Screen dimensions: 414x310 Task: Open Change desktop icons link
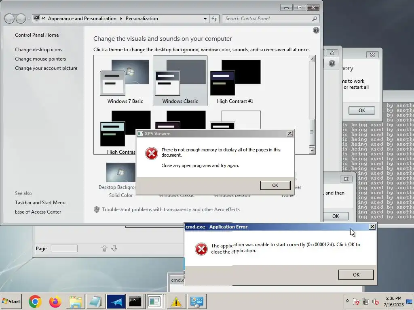tap(38, 50)
